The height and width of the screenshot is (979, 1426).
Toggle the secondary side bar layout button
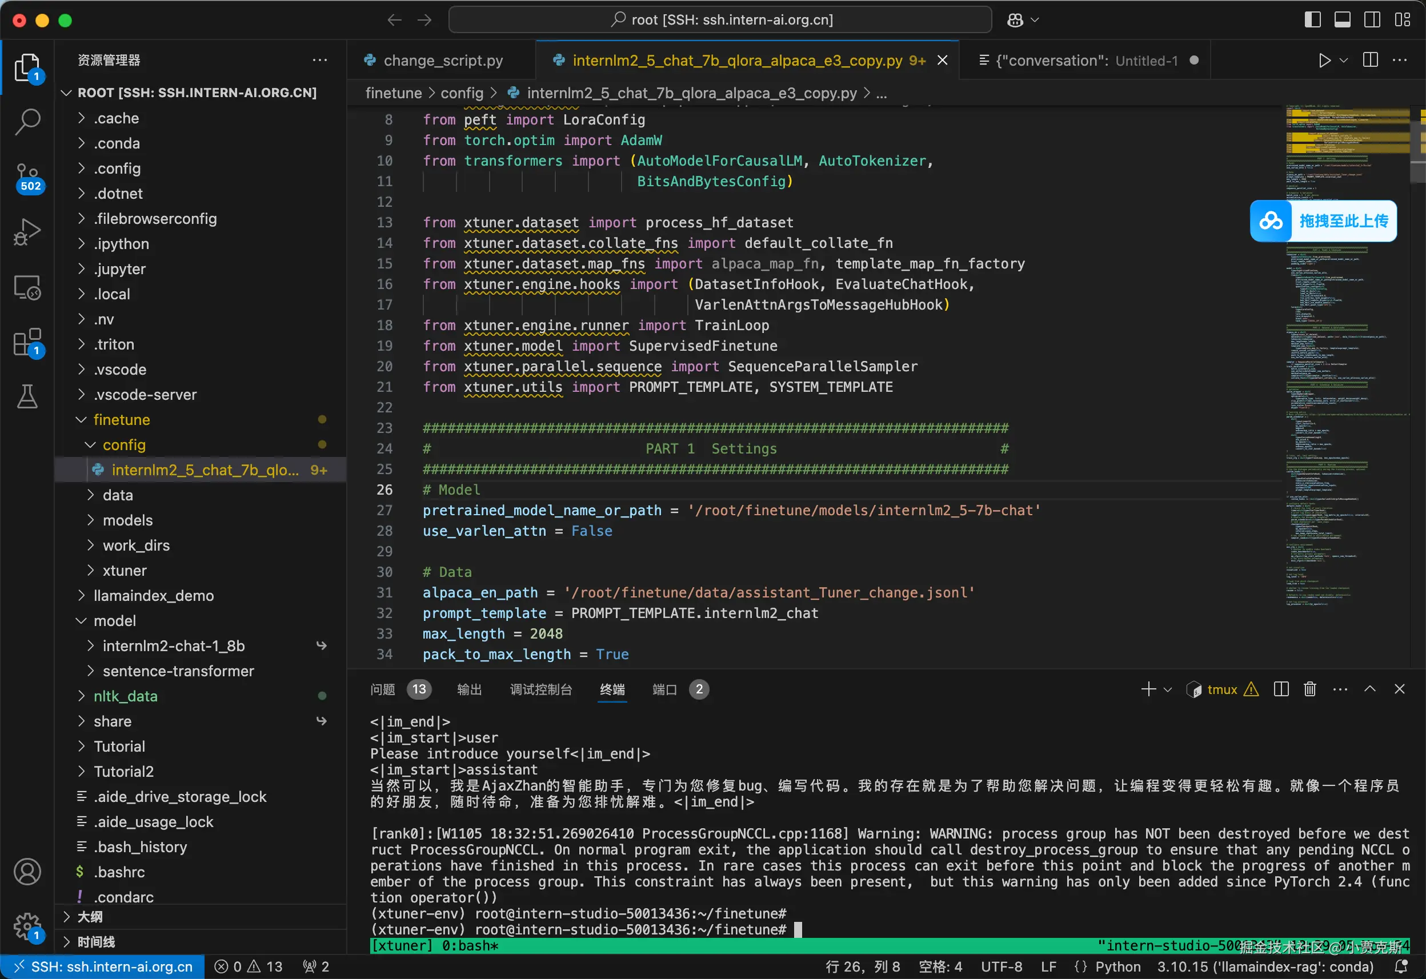(x=1372, y=19)
